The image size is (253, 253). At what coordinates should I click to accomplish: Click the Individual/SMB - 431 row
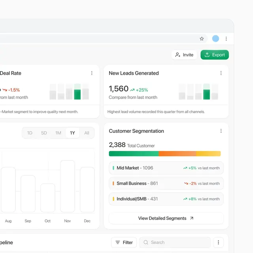point(166,199)
